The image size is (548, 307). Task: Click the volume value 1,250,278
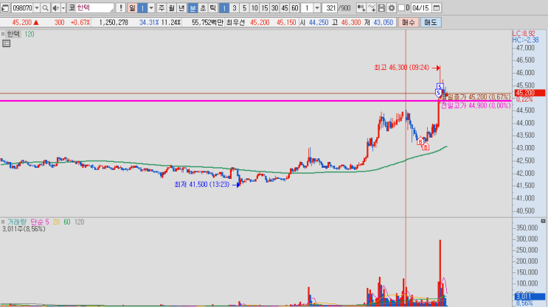click(x=114, y=22)
